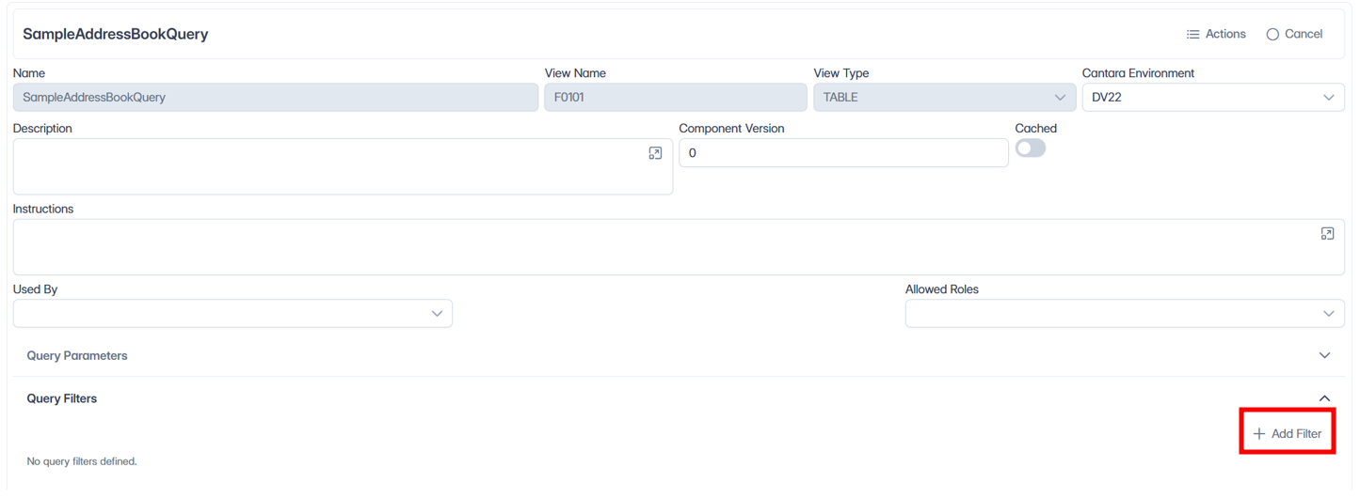This screenshot has height=498, width=1360.
Task: Open the Used By dropdown
Action: 232,314
